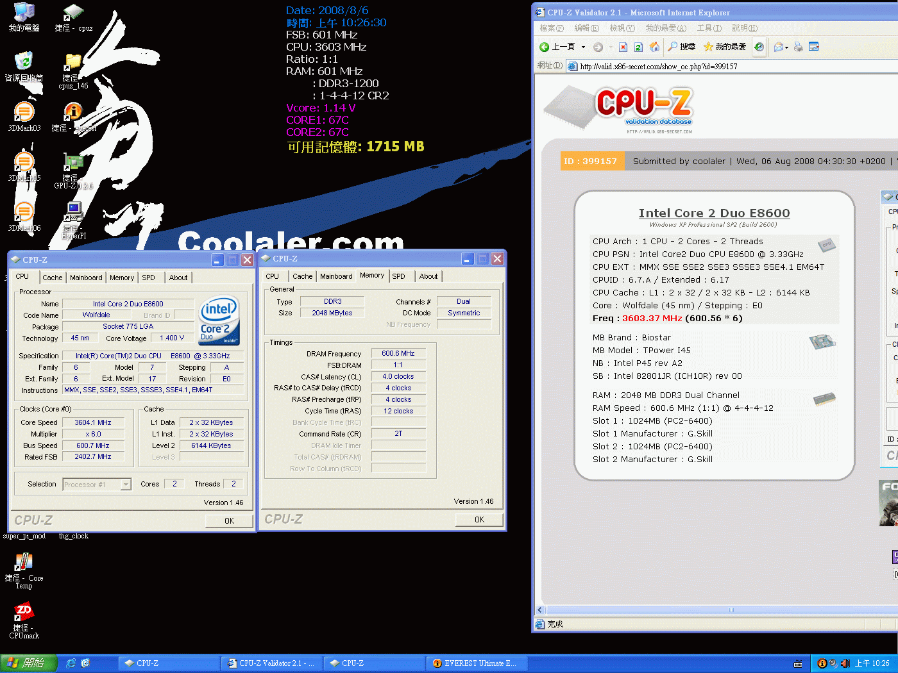Select the cpuz shortcut on the desktop
The height and width of the screenshot is (673, 898).
(73, 17)
